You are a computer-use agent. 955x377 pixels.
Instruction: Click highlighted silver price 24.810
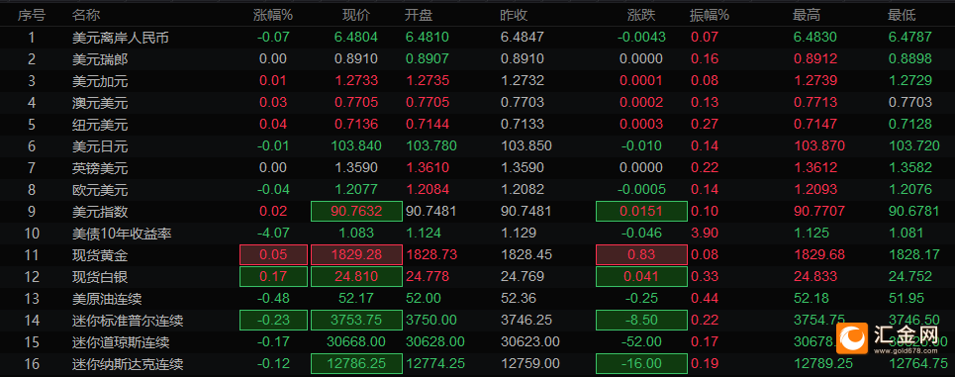(x=356, y=277)
